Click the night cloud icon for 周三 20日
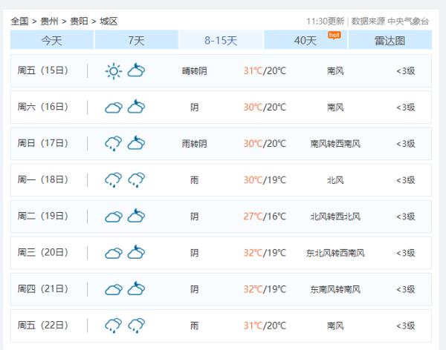Viewport: 446px width, 350px height. point(136,252)
